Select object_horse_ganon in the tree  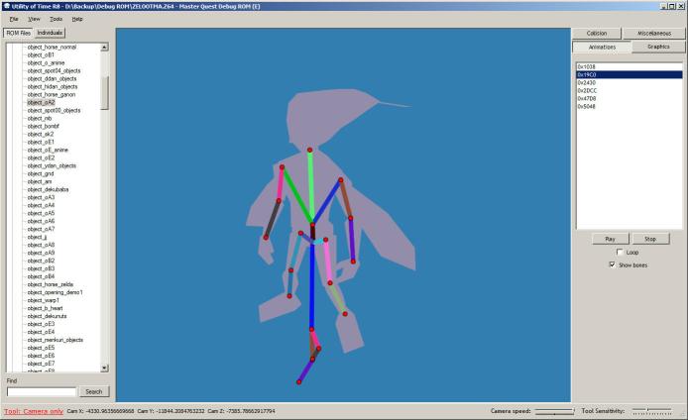coord(52,94)
